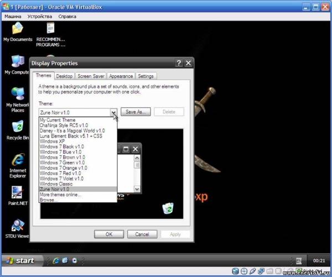Collapse the Theme dropdown arrow
Screen dimensions: 332x277
click(x=113, y=112)
